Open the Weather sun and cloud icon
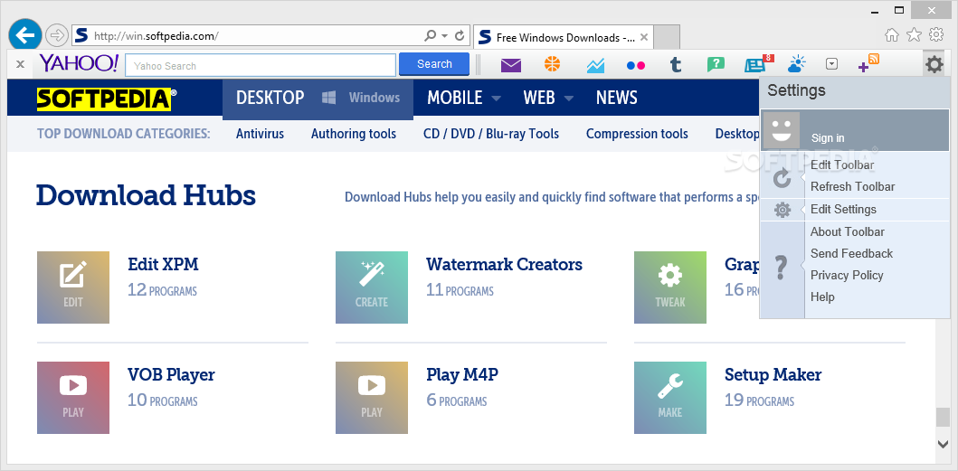Screen dimensions: 958x471 click(797, 63)
